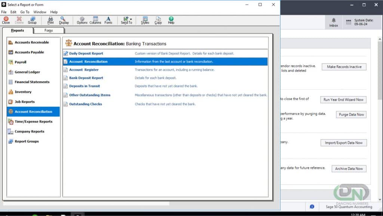Select the Bank Deposit Report
The width and height of the screenshot is (383, 216).
165,78
